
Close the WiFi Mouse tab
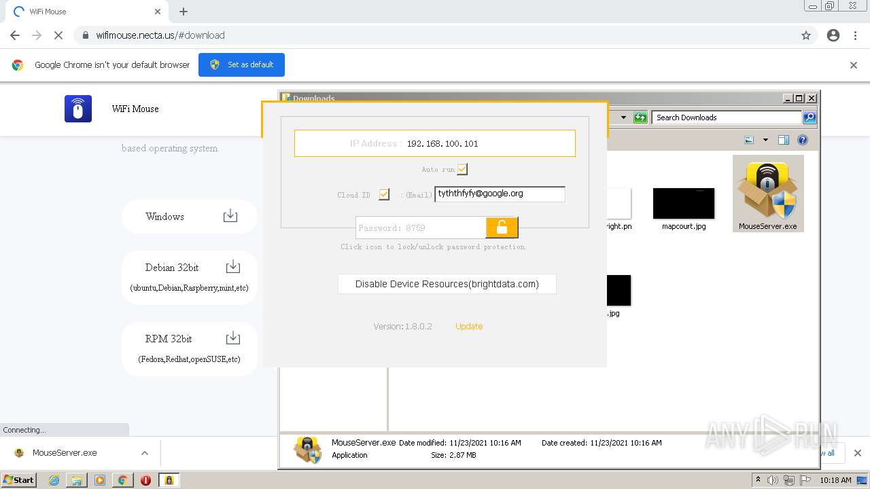(x=158, y=12)
